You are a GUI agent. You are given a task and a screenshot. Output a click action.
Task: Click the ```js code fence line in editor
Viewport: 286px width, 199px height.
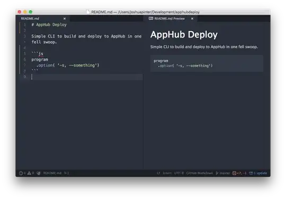(x=38, y=54)
